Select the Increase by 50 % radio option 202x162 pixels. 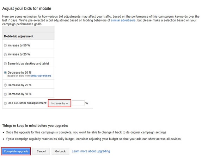coord(5,45)
